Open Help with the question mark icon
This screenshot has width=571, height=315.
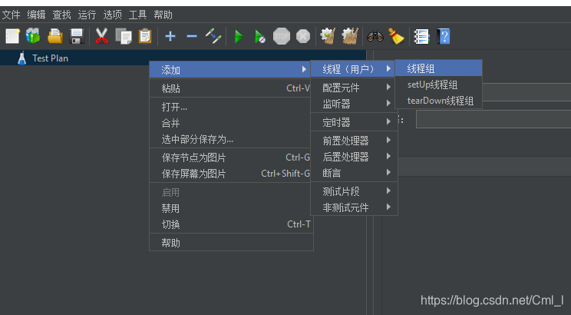click(444, 36)
